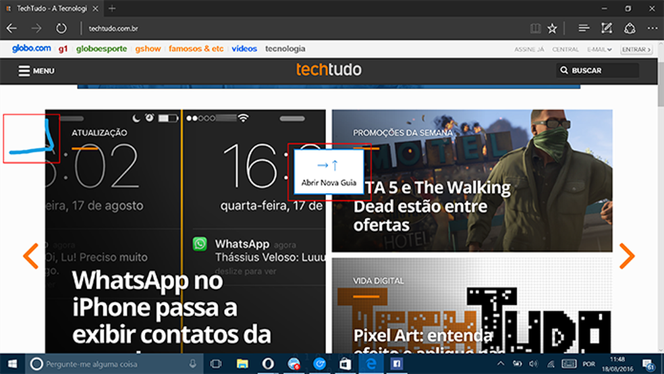Open the g1 portal link
The width and height of the screenshot is (664, 374).
click(x=63, y=49)
